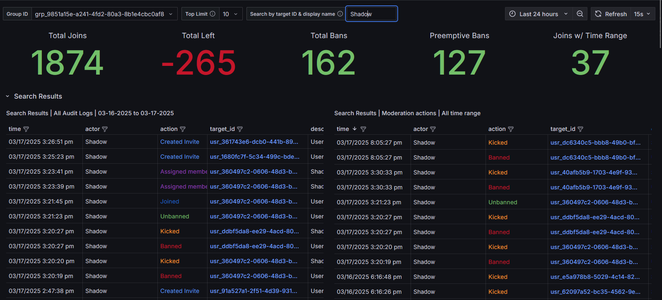Open the usr_91a527a1-2f51-4d39-931 target link

pyautogui.click(x=254, y=291)
